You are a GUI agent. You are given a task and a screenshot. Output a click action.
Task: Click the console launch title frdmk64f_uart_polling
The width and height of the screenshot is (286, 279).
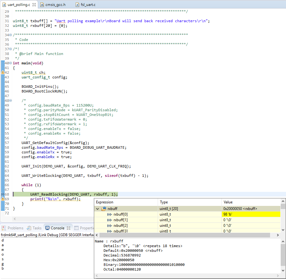tap(47, 235)
